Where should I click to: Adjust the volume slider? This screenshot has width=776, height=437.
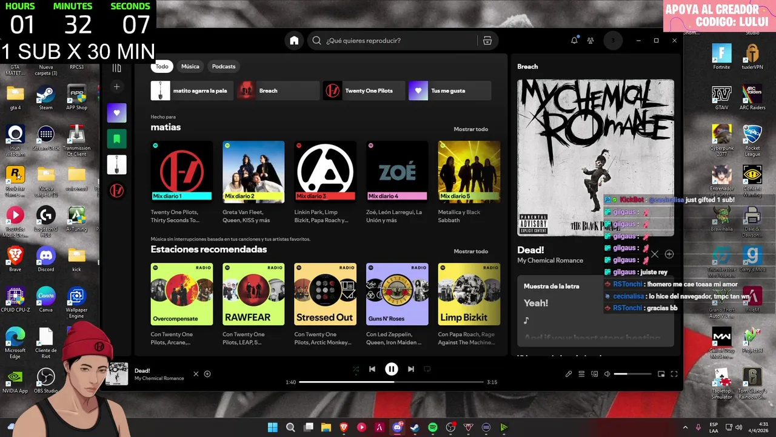pos(632,374)
